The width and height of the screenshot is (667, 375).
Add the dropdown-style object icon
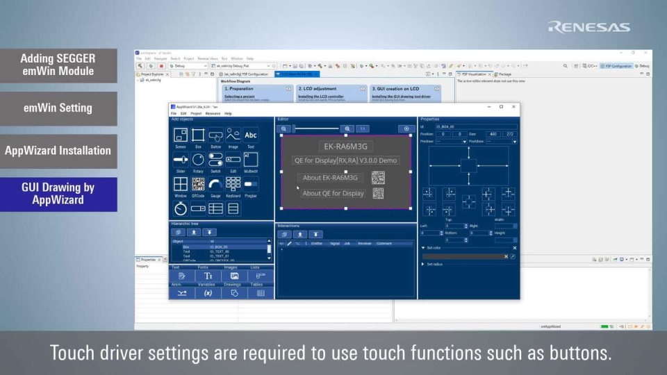(198, 209)
